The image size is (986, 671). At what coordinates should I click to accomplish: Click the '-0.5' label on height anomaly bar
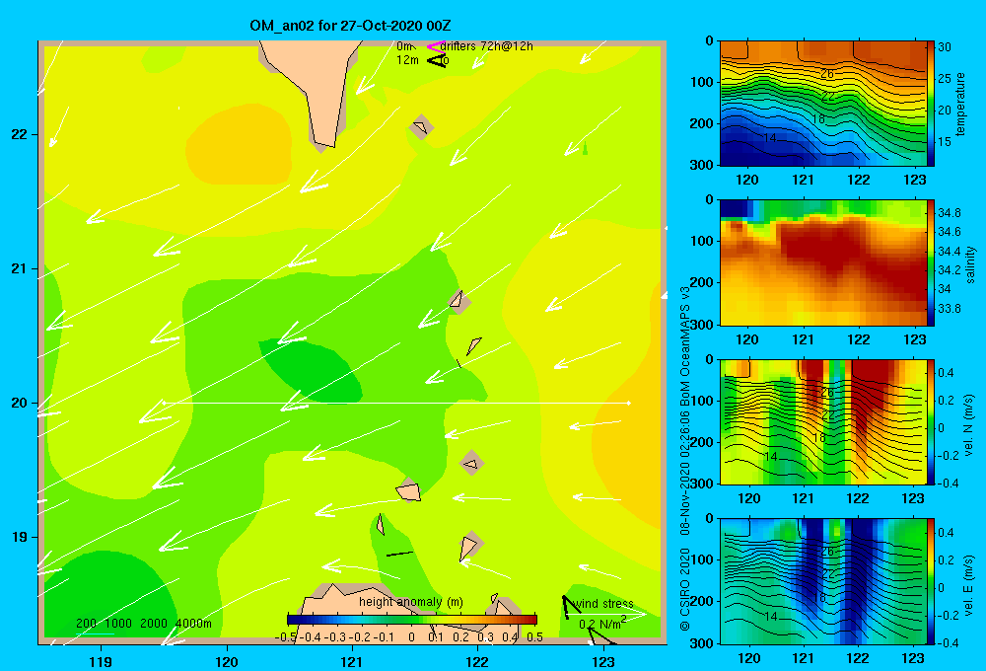pos(286,637)
